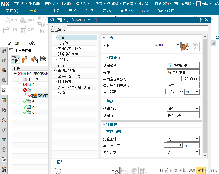Open the 切削模式 跟随部件 dropdown

(x=183, y=65)
